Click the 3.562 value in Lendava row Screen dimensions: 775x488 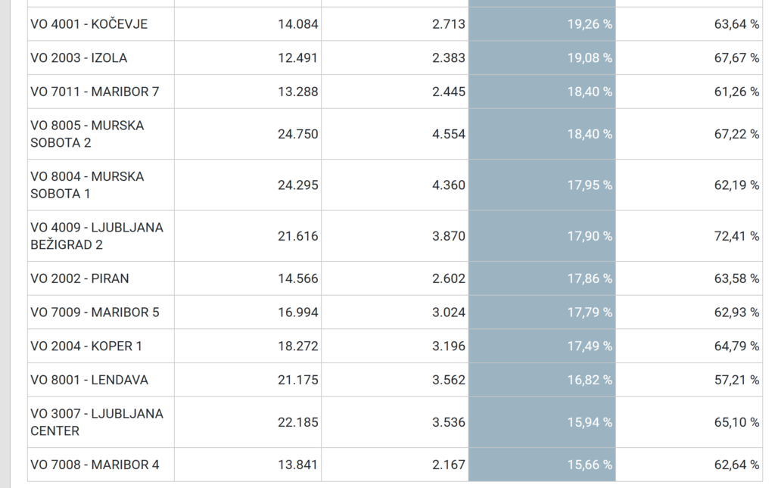[448, 380]
